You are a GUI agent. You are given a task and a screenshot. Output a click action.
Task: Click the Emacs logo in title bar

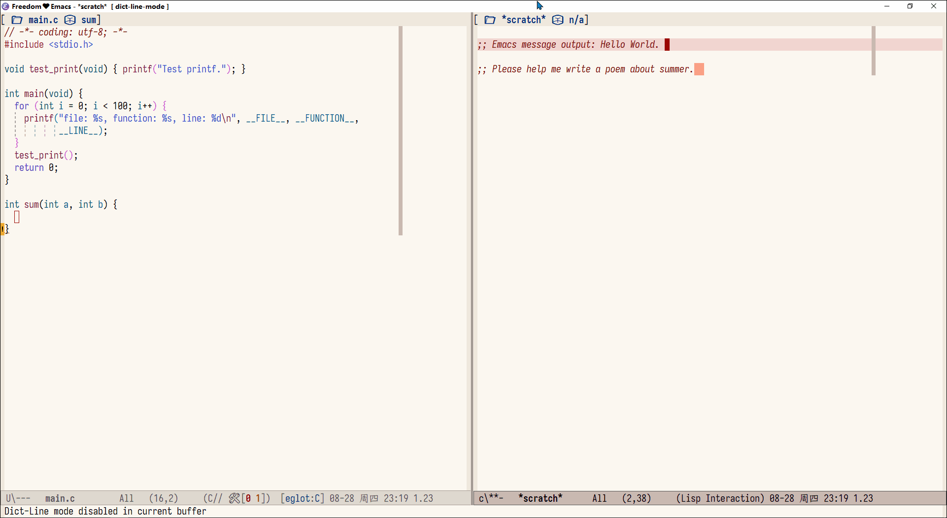tap(5, 6)
